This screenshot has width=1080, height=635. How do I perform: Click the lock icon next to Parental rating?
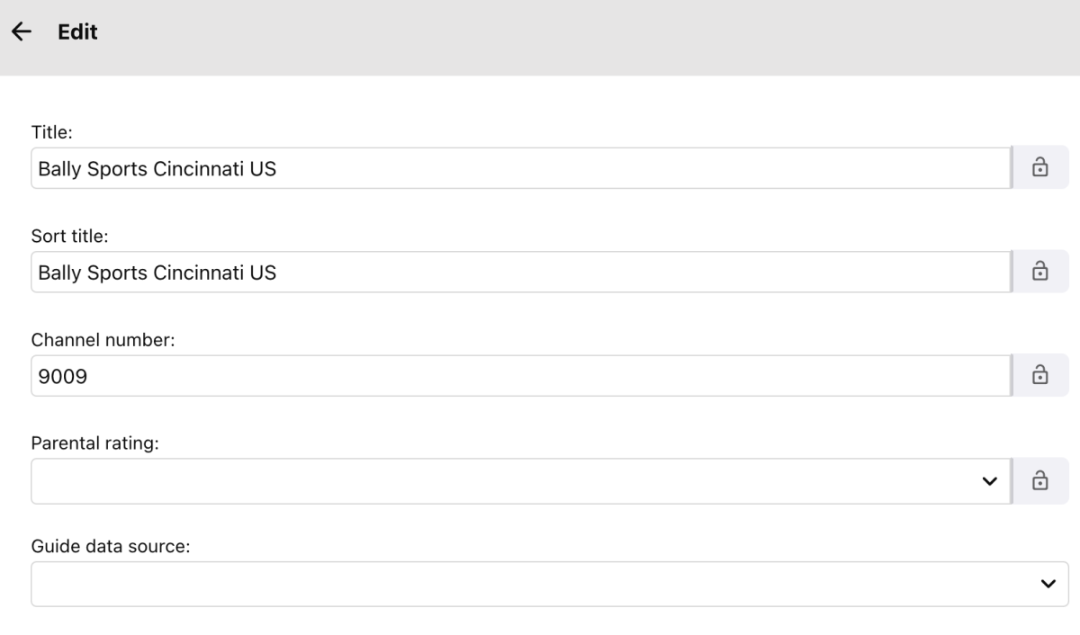(1040, 481)
